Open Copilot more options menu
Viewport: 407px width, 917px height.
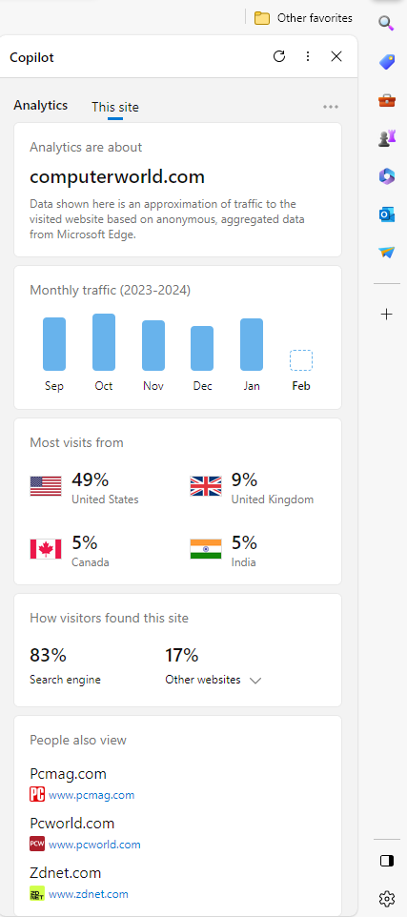(308, 56)
